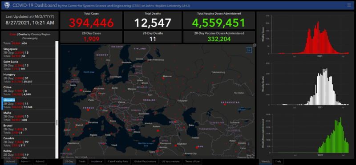Open the hamburger menu in the header
Image resolution: width=356 pixels, height=165 pixels.
tap(349, 5)
